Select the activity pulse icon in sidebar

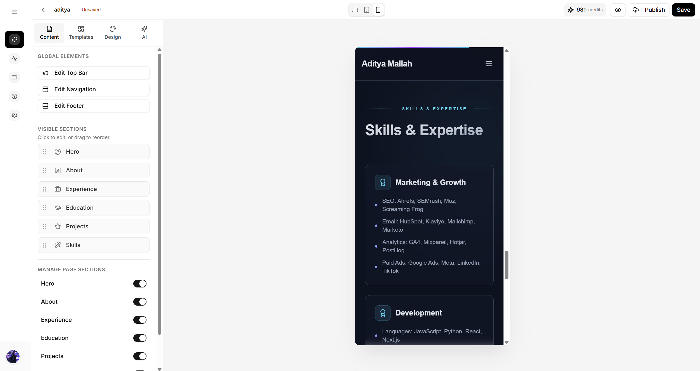coord(14,58)
